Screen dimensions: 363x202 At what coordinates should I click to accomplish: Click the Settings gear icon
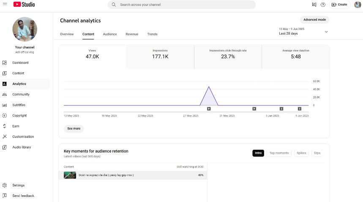[5, 186]
